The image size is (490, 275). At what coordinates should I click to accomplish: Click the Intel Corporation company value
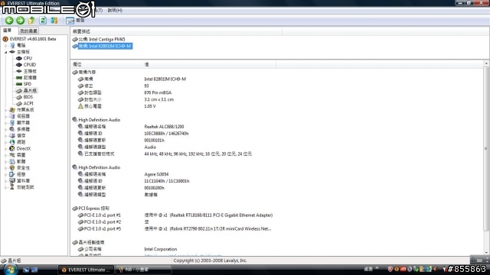point(160,249)
